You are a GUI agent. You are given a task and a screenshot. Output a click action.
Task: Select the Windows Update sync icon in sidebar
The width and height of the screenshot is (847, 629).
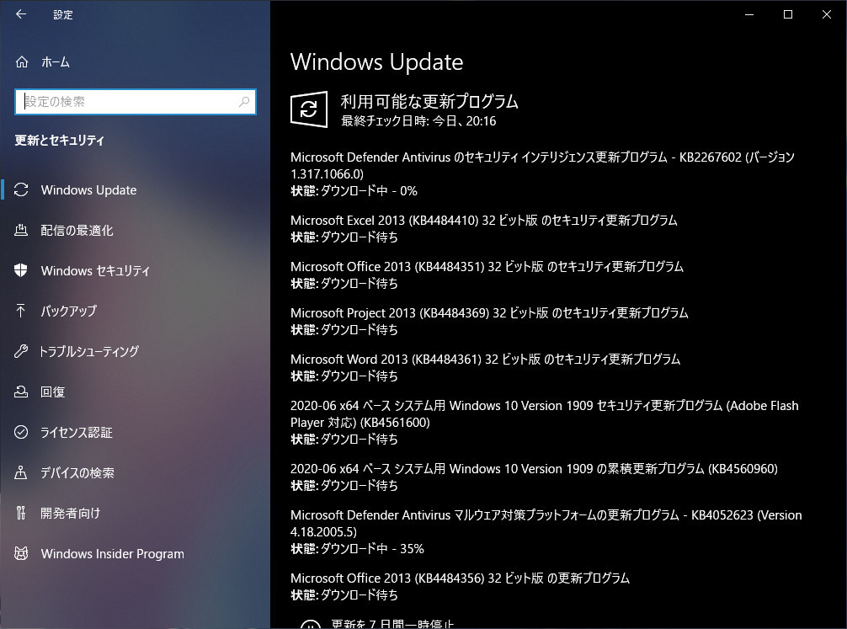(21, 189)
